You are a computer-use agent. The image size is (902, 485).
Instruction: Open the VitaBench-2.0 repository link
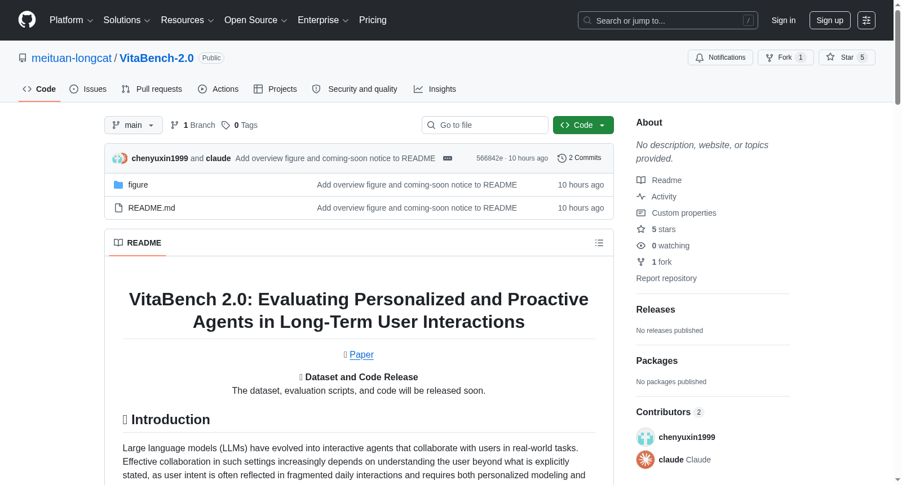157,58
